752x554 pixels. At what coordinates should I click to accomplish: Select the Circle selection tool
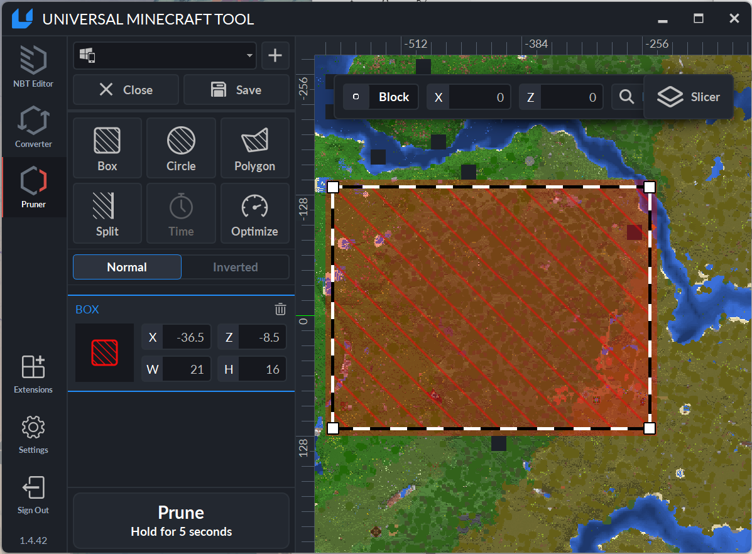[x=182, y=148]
